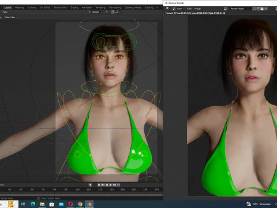
Task: Toggle fake user shield icon for render result
Action: point(254,9)
